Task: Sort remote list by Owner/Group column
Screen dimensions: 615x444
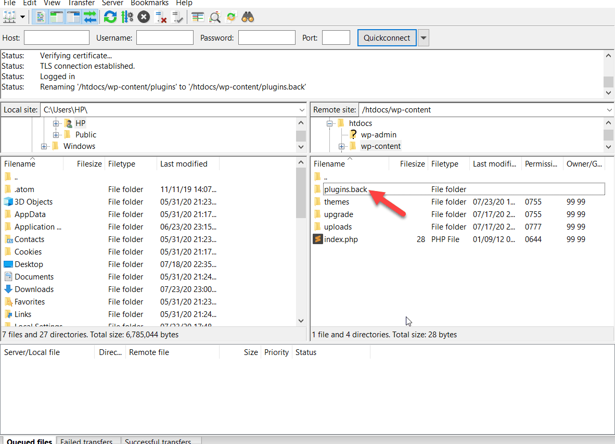Action: tap(584, 164)
